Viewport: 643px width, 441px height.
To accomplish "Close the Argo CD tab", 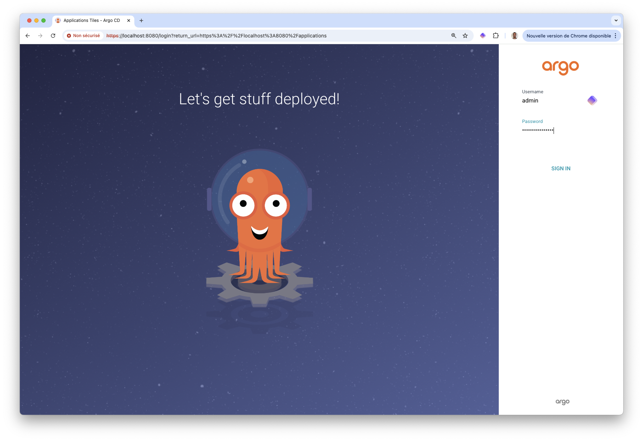I will (x=129, y=20).
